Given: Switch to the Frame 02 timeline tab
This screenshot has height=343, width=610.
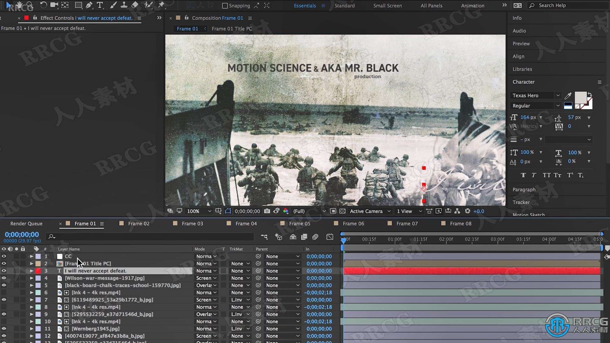Looking at the screenshot, I should pos(139,224).
